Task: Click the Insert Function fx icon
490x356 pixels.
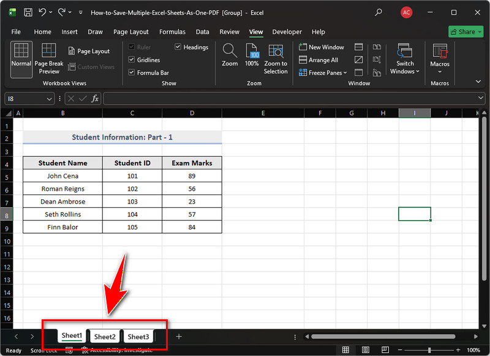Action: click(x=95, y=98)
